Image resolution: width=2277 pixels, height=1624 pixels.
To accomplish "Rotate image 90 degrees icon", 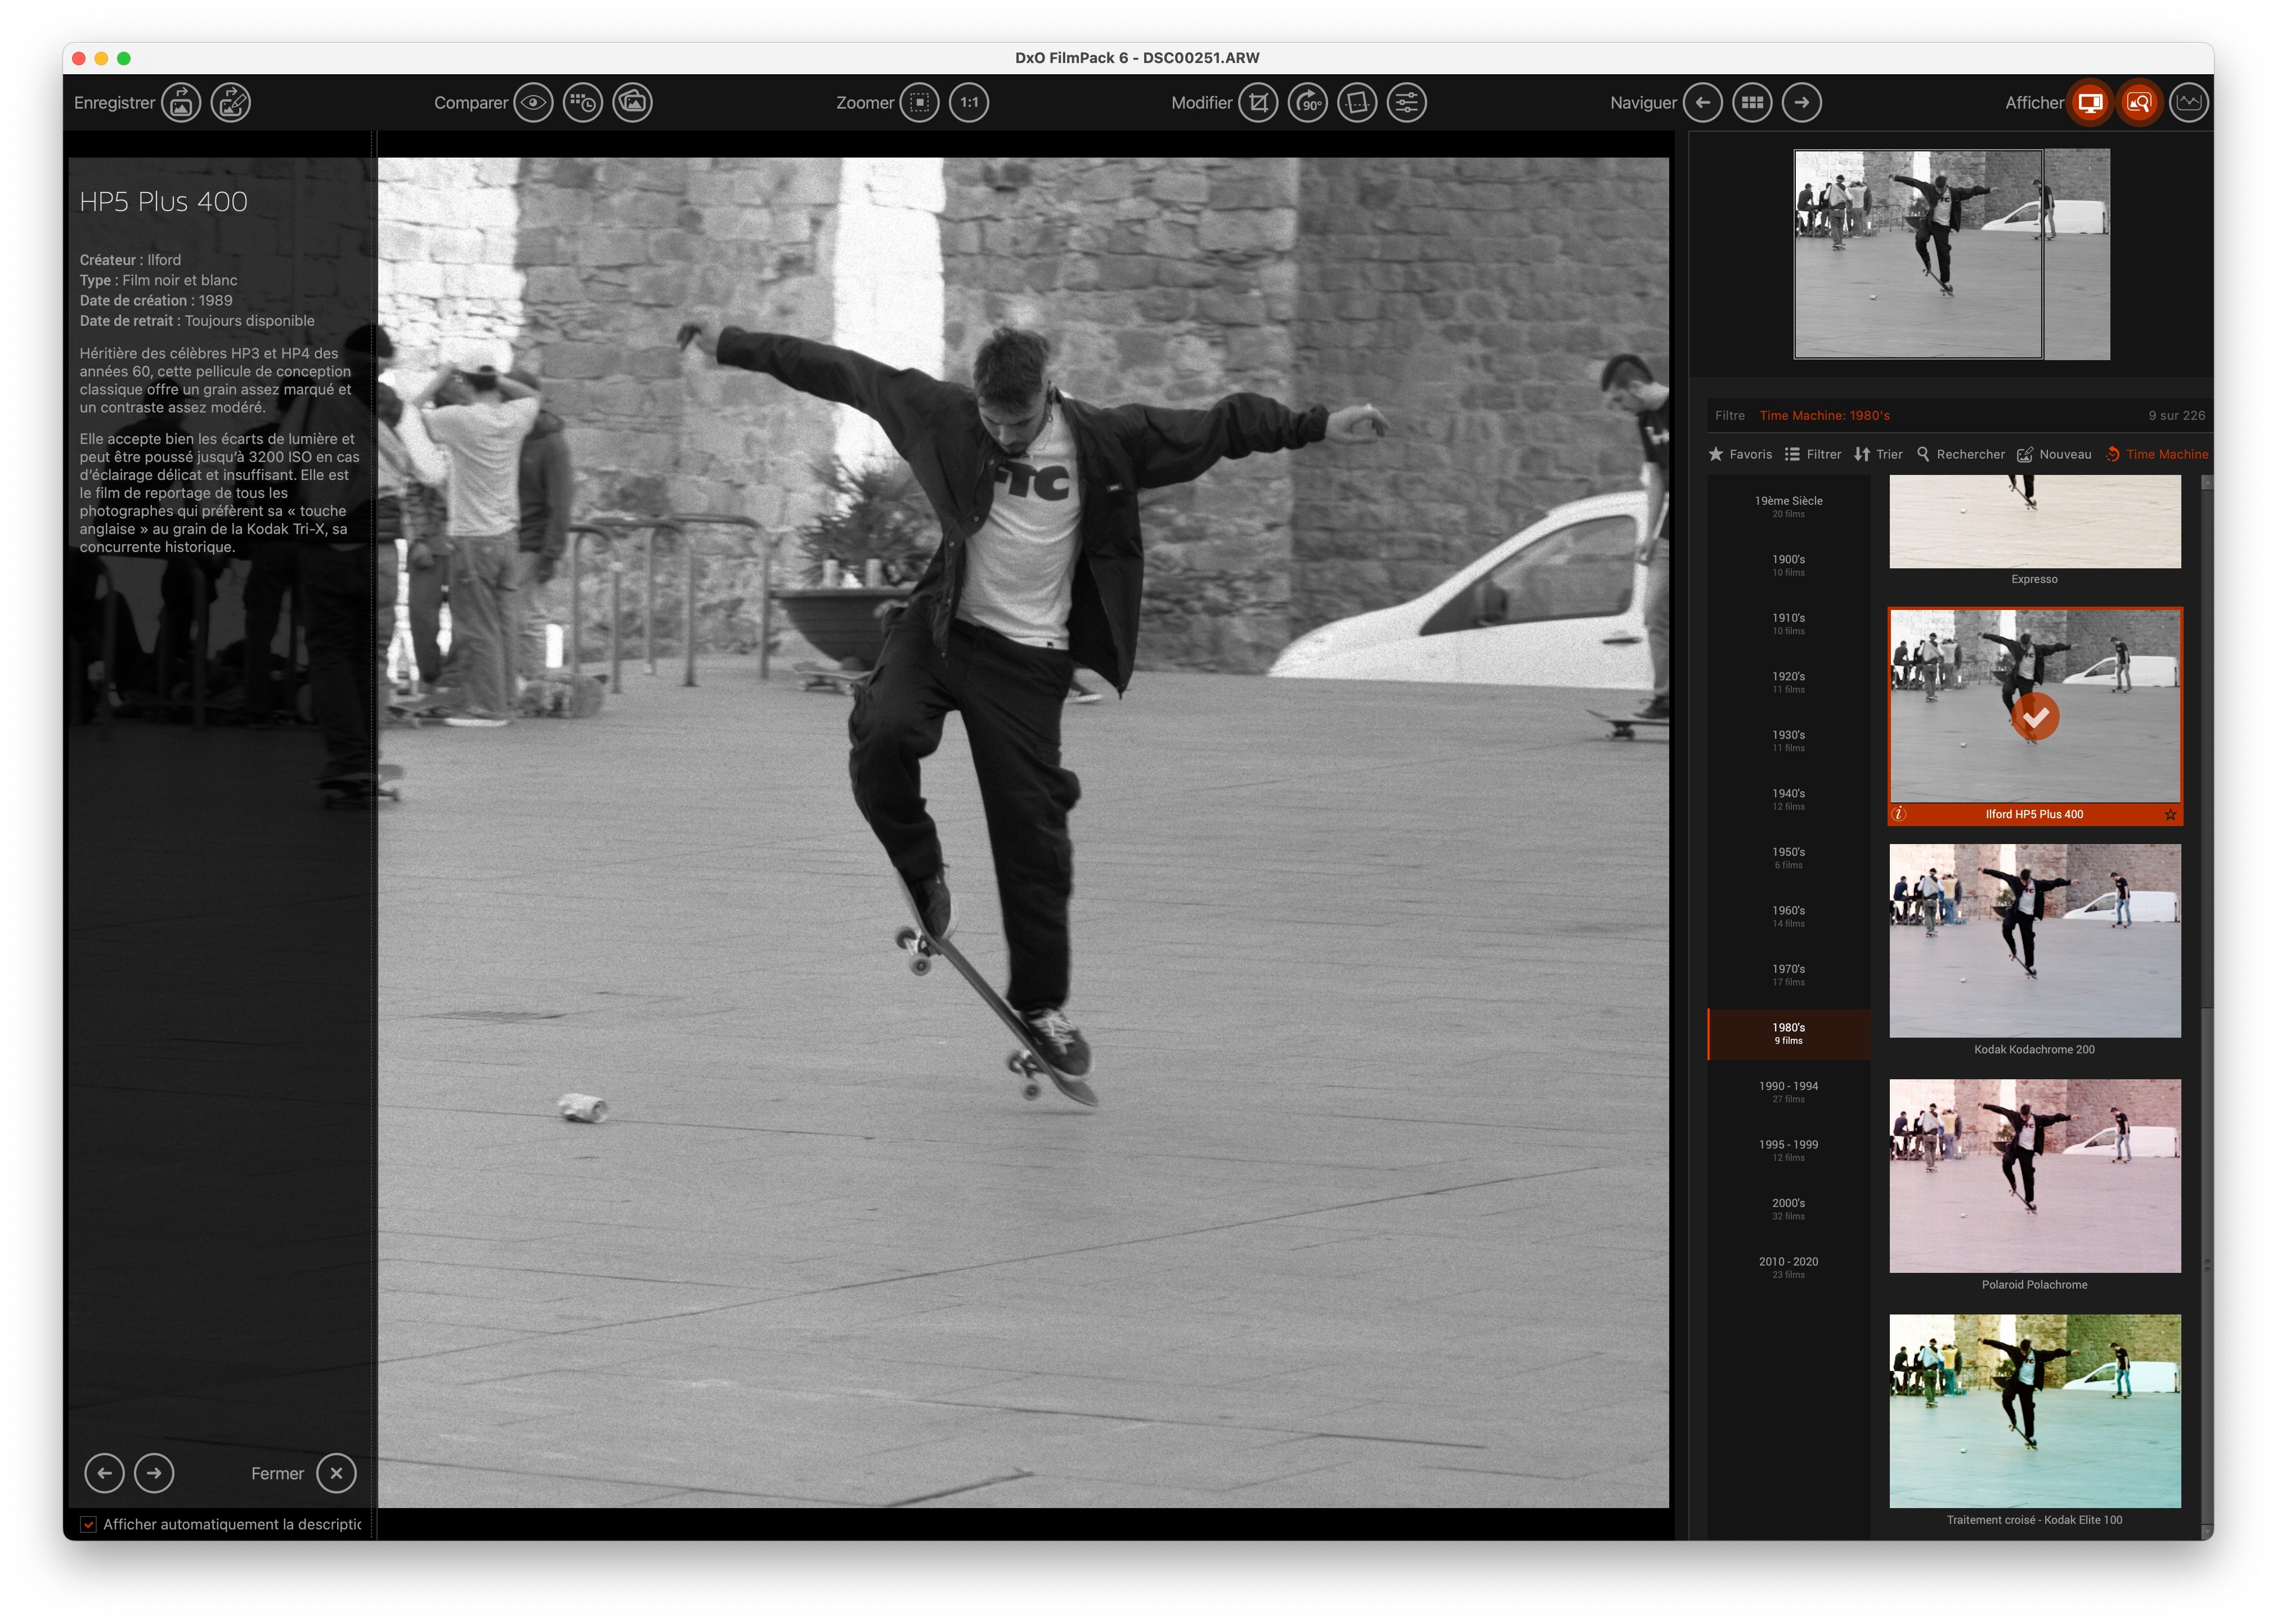I will pos(1307,102).
